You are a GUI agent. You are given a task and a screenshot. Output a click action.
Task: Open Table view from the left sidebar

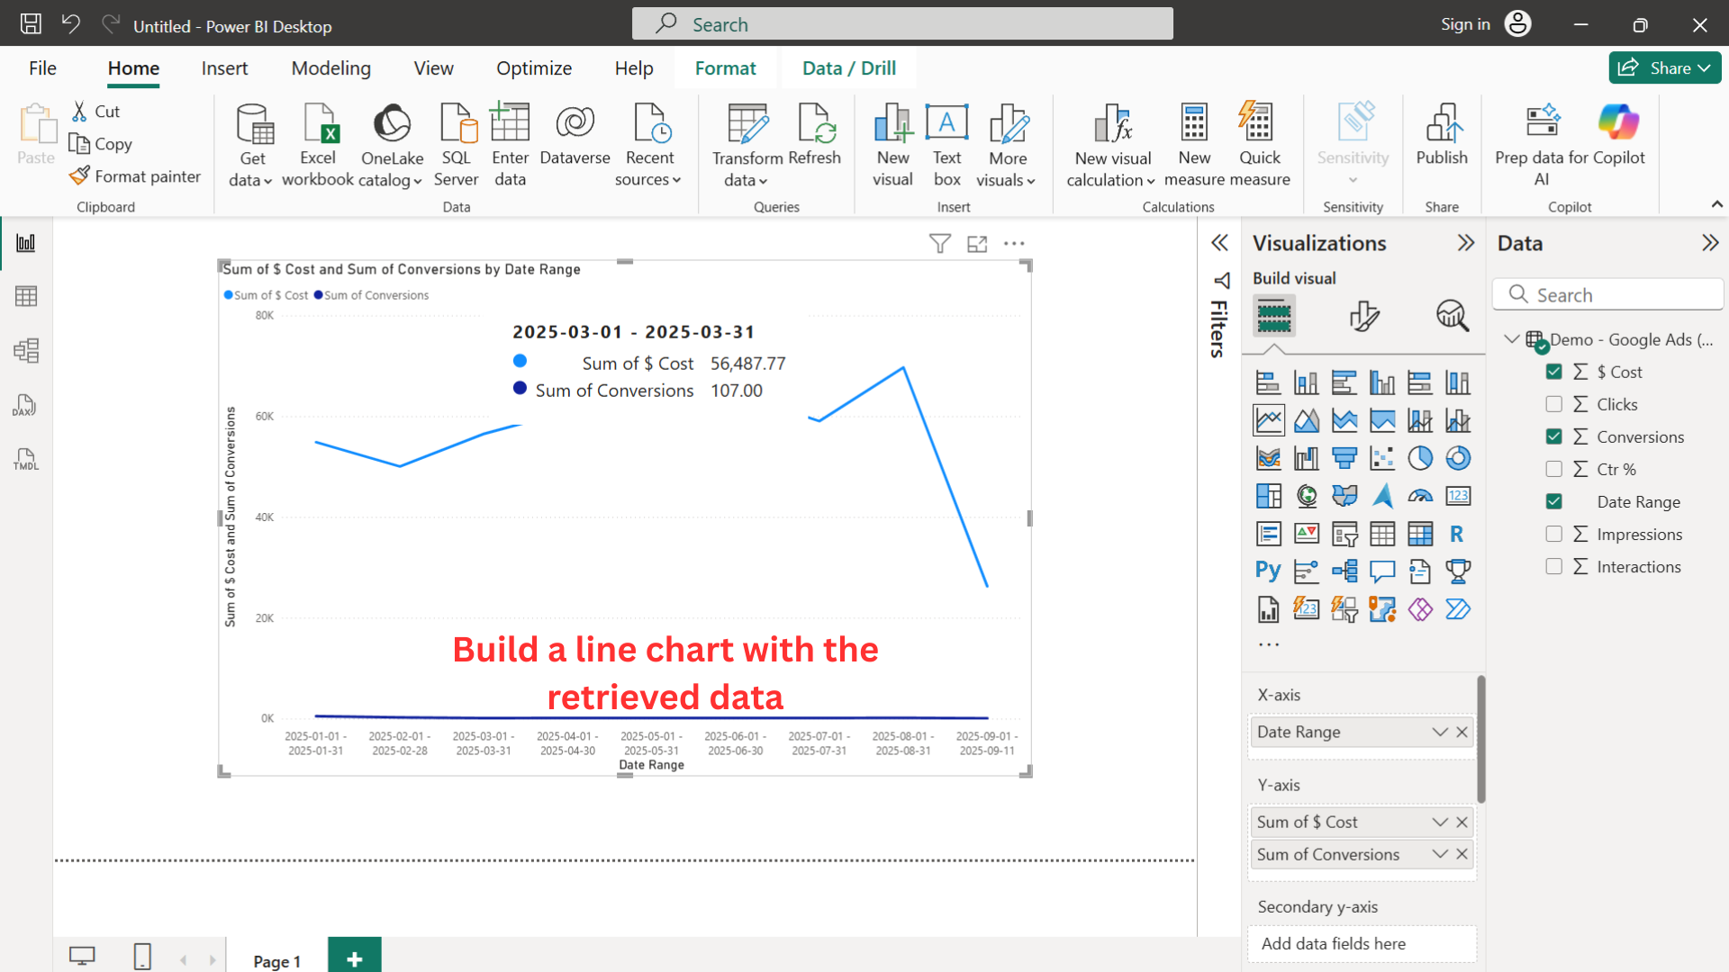pos(26,295)
